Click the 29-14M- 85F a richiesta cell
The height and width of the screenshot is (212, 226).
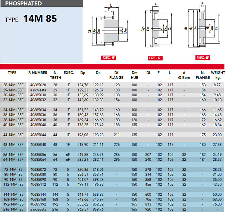(38, 90)
